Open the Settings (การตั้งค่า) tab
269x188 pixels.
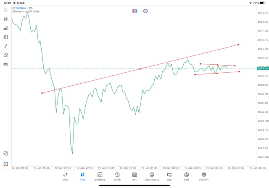coord(204,177)
